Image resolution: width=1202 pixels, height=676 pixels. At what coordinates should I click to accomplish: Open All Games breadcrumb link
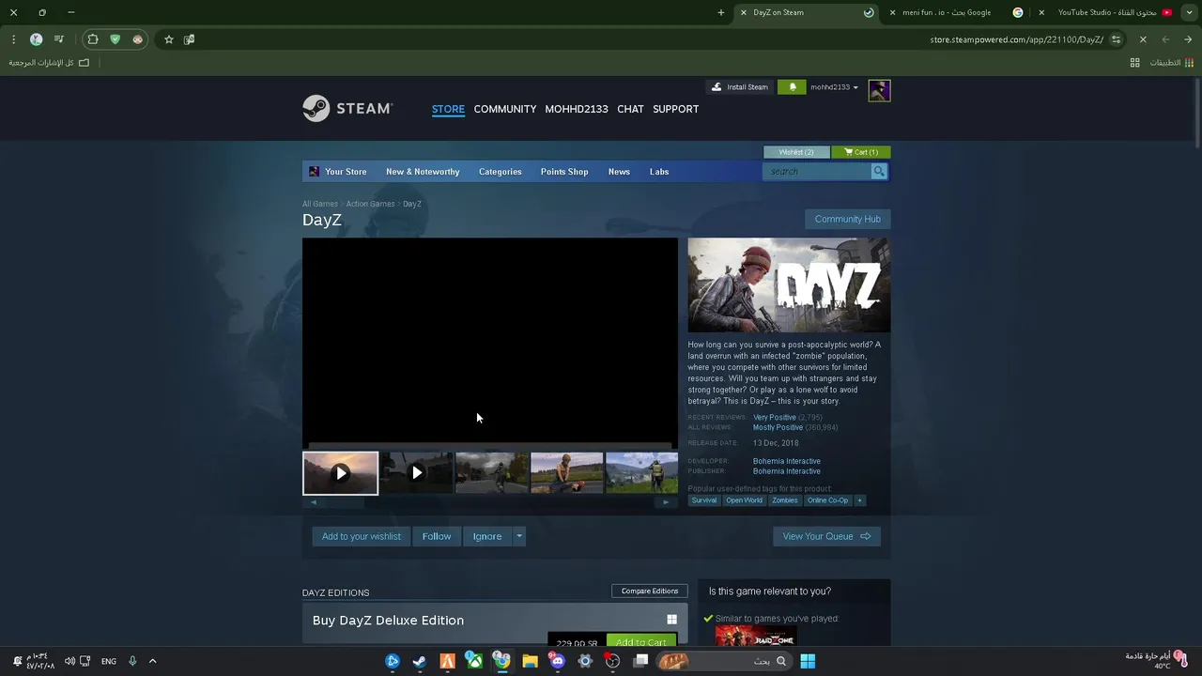click(320, 204)
